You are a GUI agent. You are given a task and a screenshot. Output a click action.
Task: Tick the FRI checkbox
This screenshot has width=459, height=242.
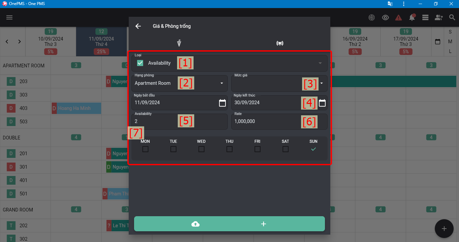(257, 149)
